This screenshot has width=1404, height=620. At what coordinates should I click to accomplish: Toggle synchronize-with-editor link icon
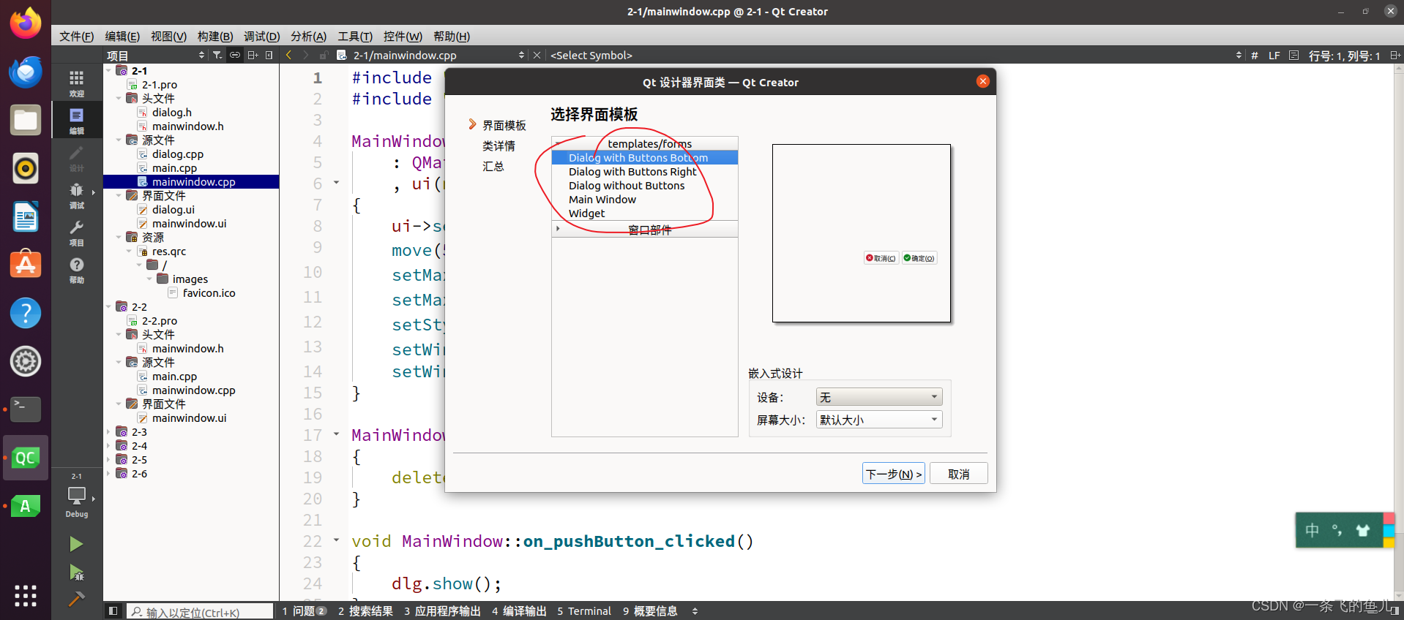[x=235, y=55]
